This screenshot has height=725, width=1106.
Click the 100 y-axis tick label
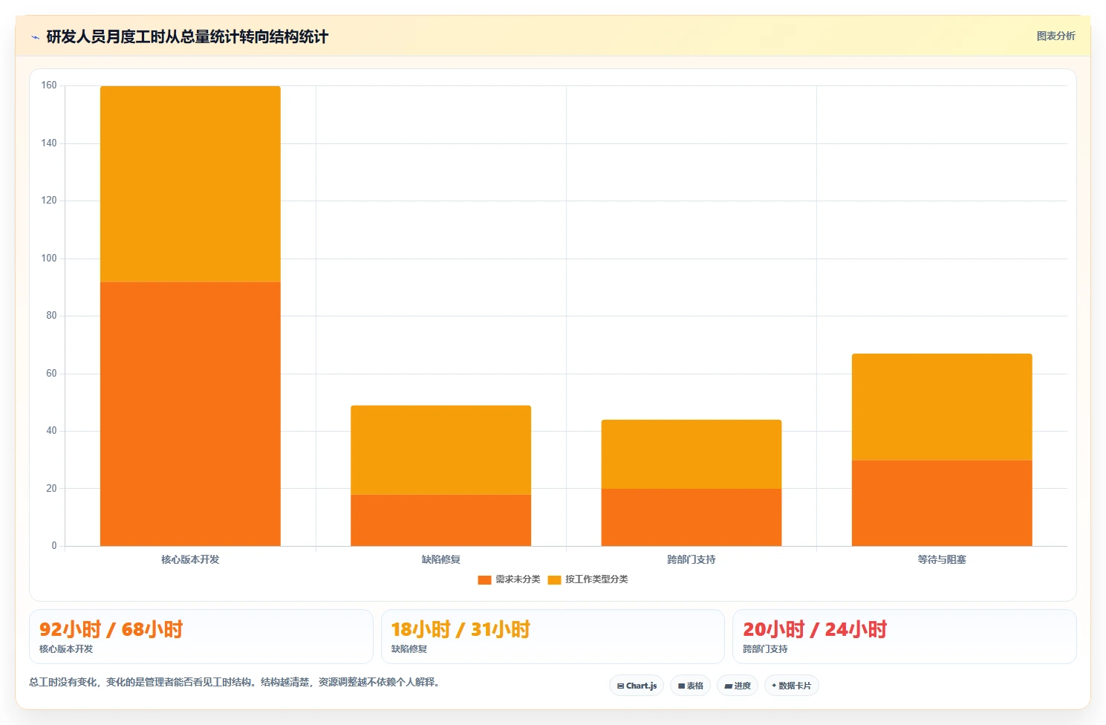(x=49, y=259)
